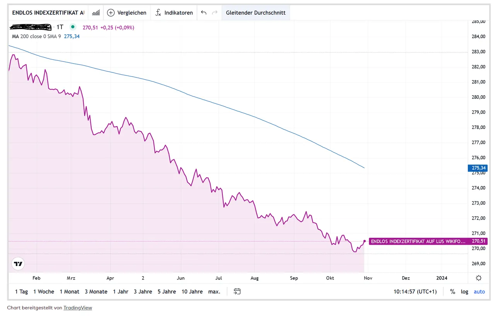Select the MA 200 close indicator legend

[x=36, y=36]
